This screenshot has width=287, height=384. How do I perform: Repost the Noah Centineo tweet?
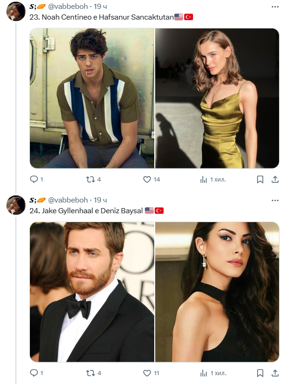(x=90, y=179)
